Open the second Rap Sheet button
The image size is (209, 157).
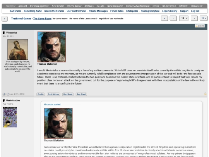(x=81, y=94)
